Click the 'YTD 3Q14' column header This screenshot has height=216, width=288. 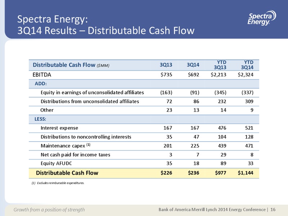point(247,65)
